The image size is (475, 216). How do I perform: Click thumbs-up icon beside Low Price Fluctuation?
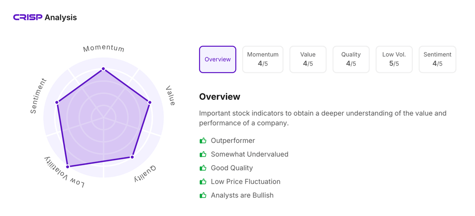tap(203, 182)
